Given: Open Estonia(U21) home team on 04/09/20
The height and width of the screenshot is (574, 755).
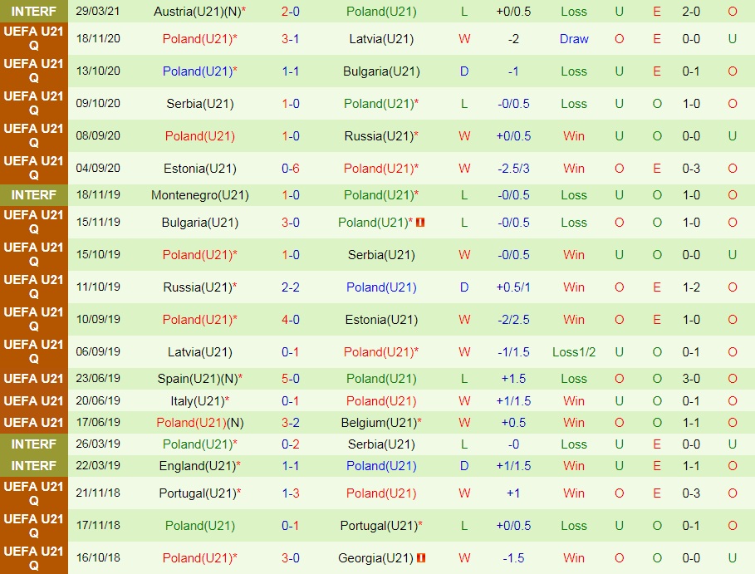Looking at the screenshot, I should [200, 169].
